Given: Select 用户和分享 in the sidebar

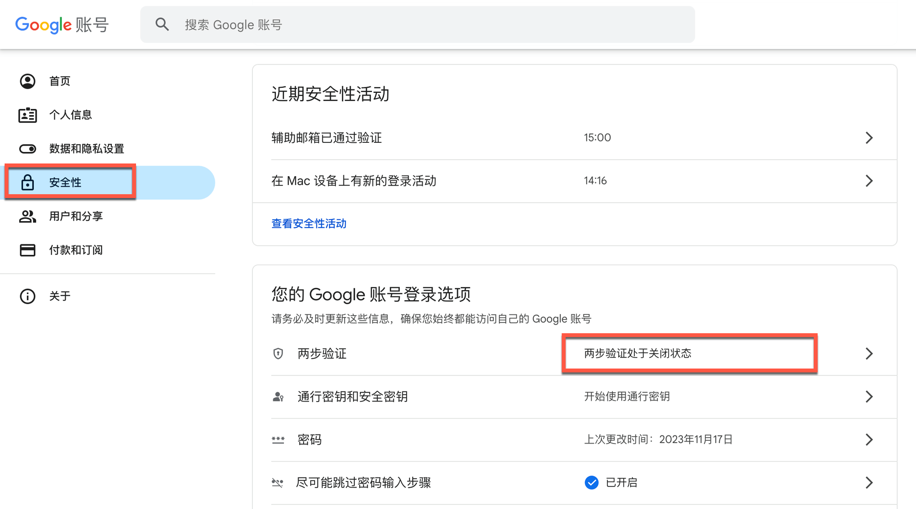Looking at the screenshot, I should point(76,216).
